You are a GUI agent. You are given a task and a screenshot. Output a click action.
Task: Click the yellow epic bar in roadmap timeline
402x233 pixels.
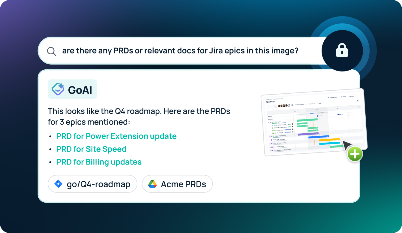coord(329,140)
